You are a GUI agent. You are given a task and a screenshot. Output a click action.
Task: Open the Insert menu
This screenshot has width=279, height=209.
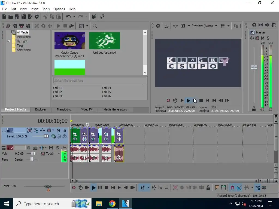click(x=34, y=9)
